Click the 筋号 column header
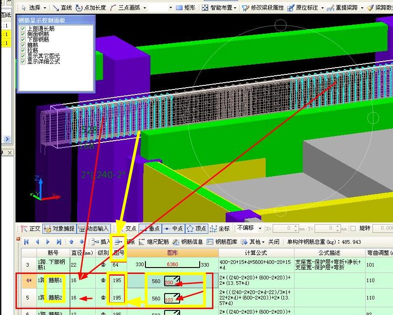This screenshot has height=315, width=393. click(53, 253)
